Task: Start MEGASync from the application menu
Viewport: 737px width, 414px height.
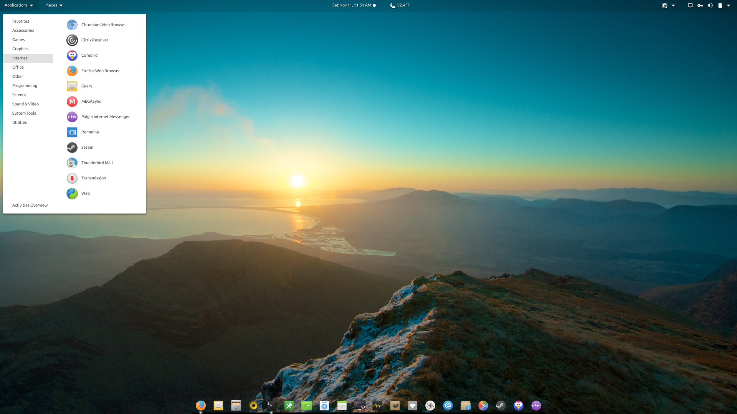Action: 91,101
